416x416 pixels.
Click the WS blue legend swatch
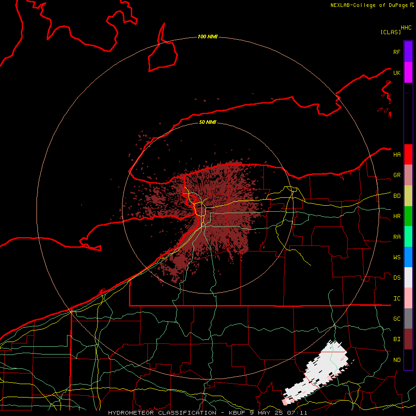(x=408, y=257)
